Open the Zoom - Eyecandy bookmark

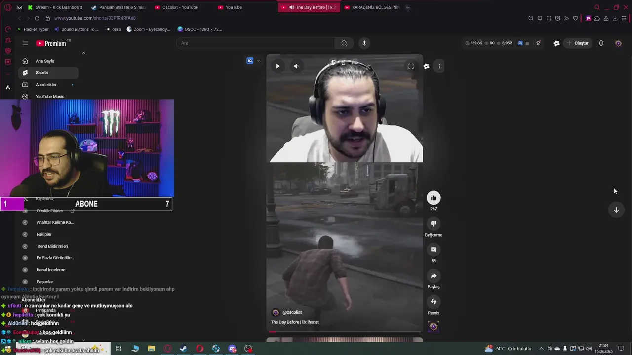tap(148, 29)
